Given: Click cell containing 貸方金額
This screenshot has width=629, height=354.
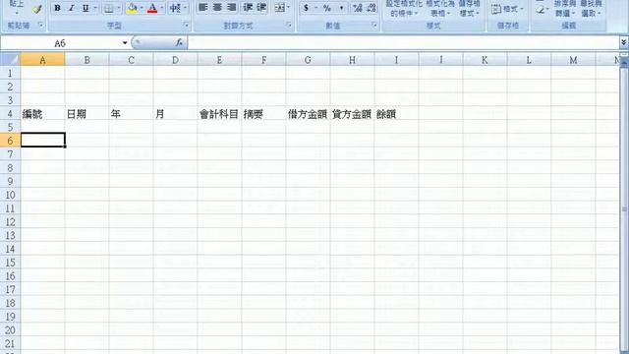Looking at the screenshot, I should 352,114.
